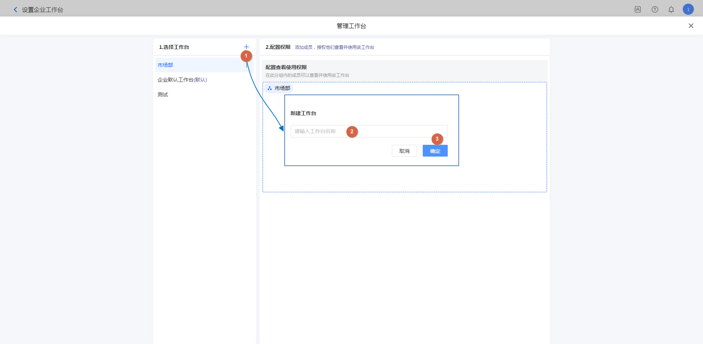Select 企业默认工作台(默认) workbench
The height and width of the screenshot is (344, 703).
pos(182,80)
